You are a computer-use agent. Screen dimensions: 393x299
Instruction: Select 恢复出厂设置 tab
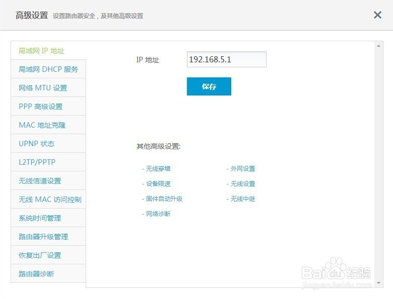(x=48, y=255)
